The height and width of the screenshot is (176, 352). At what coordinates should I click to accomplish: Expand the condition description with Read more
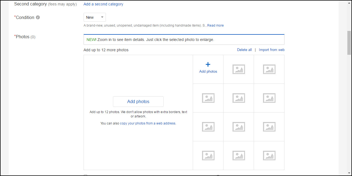pos(215,25)
